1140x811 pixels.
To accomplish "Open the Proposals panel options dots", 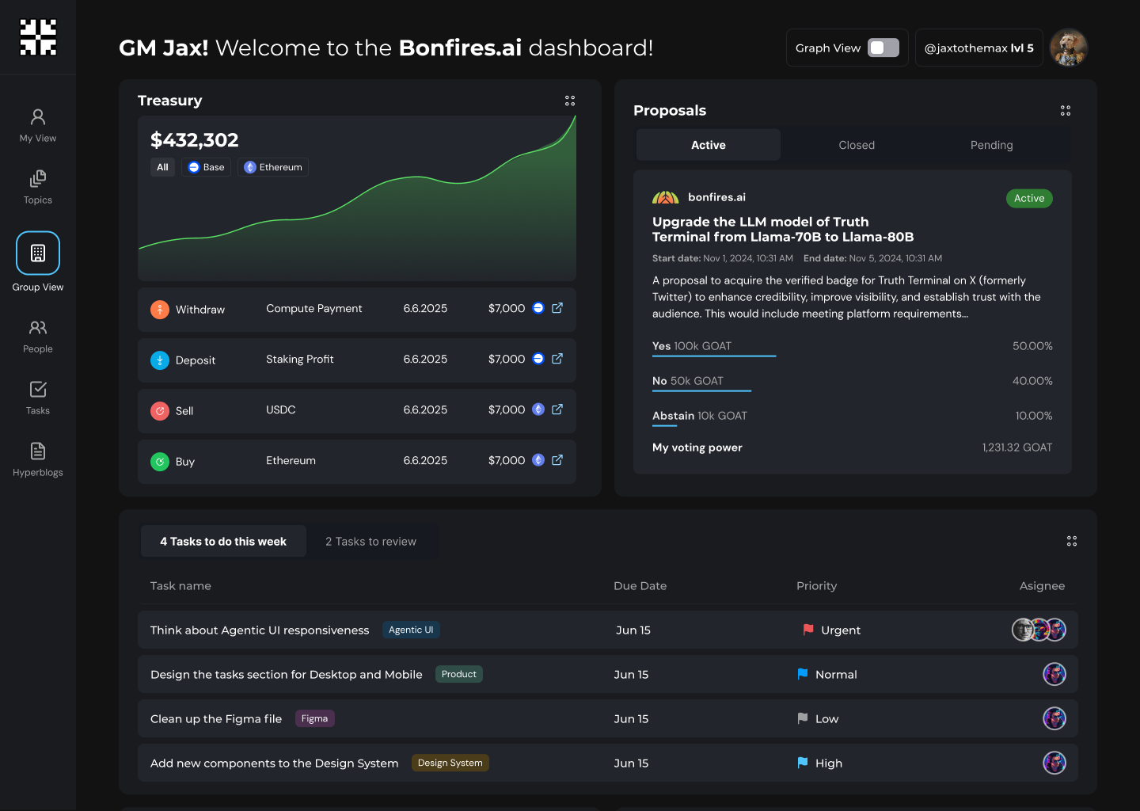I will click(x=1066, y=111).
